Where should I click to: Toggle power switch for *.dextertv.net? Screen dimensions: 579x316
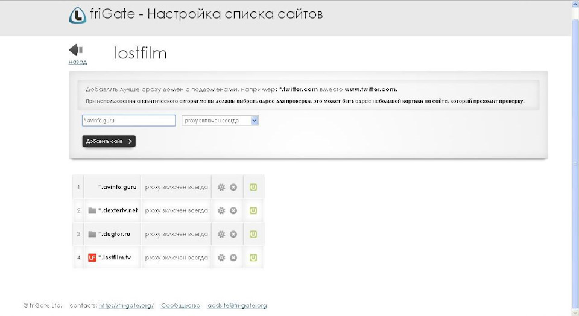253,211
